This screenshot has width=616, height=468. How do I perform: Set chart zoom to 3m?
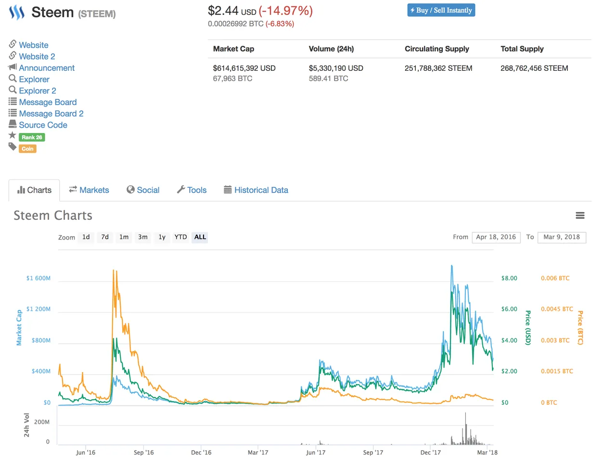[143, 237]
